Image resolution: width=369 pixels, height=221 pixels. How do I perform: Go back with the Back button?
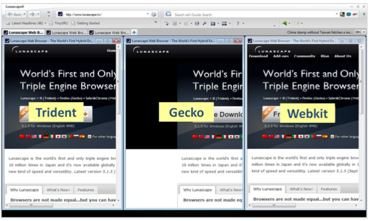[14, 15]
